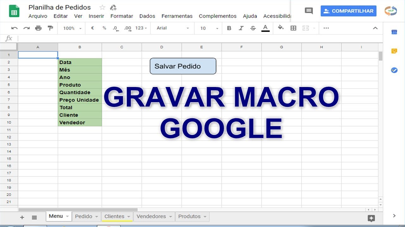Select column D header
405x227 pixels.
pyautogui.click(x=162, y=47)
